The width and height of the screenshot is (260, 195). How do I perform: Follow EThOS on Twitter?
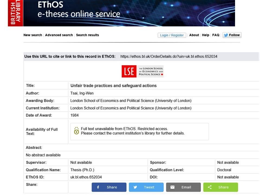click(x=232, y=35)
